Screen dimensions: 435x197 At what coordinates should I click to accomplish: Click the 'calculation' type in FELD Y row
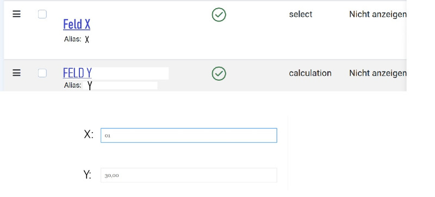coord(310,73)
